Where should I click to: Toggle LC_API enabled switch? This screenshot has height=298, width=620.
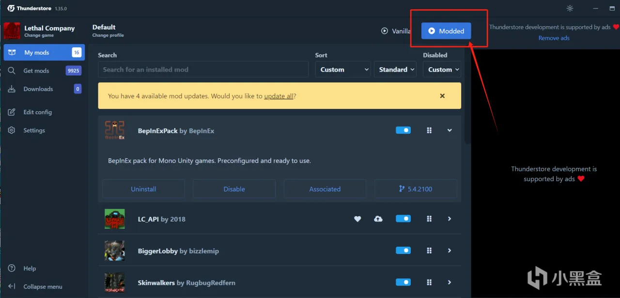click(403, 219)
